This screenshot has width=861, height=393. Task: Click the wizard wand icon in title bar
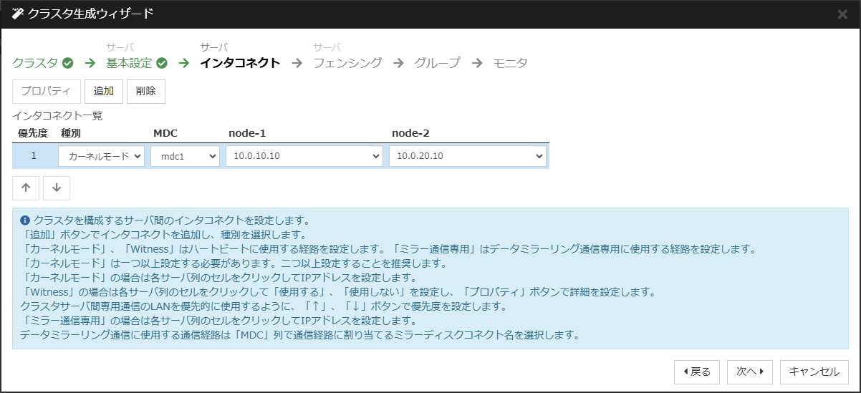[x=18, y=14]
